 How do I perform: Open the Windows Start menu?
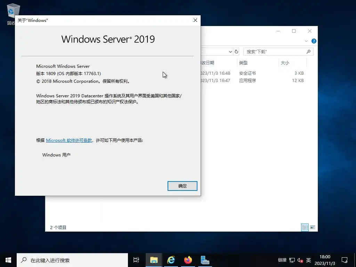coord(8,260)
